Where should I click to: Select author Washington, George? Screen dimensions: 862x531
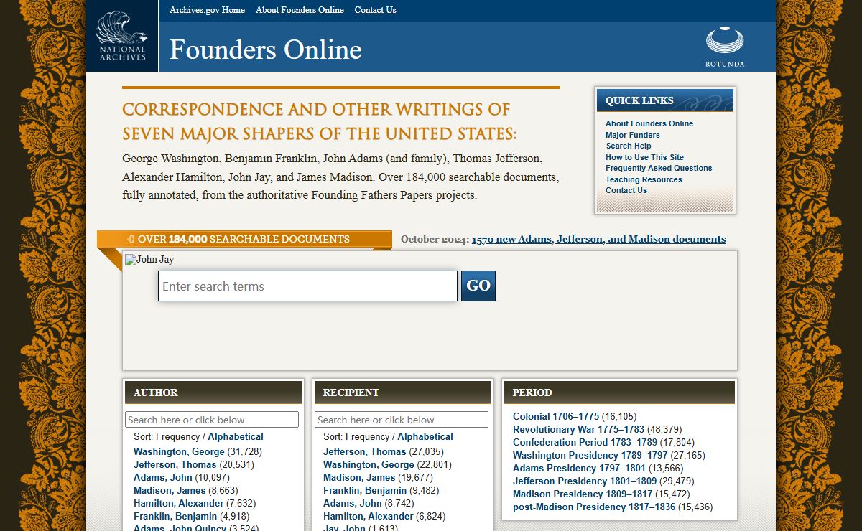(x=179, y=451)
